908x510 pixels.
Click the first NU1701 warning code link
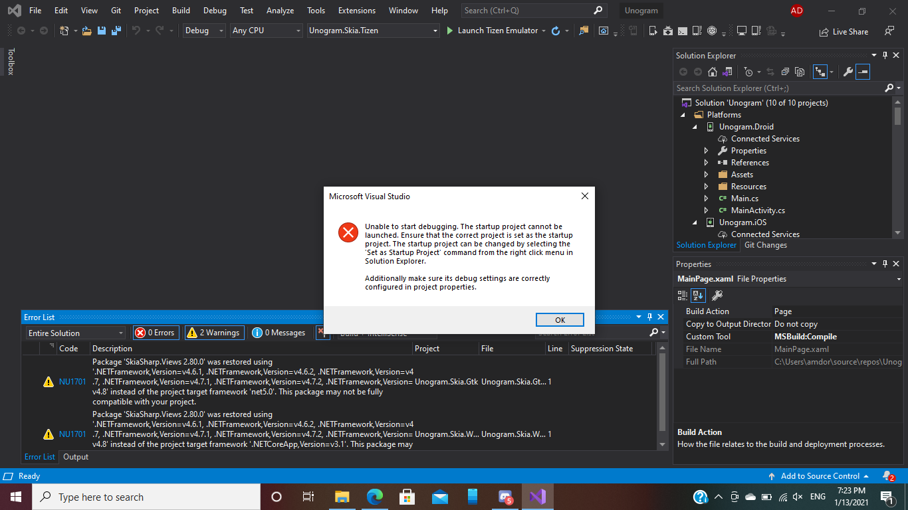pyautogui.click(x=72, y=382)
